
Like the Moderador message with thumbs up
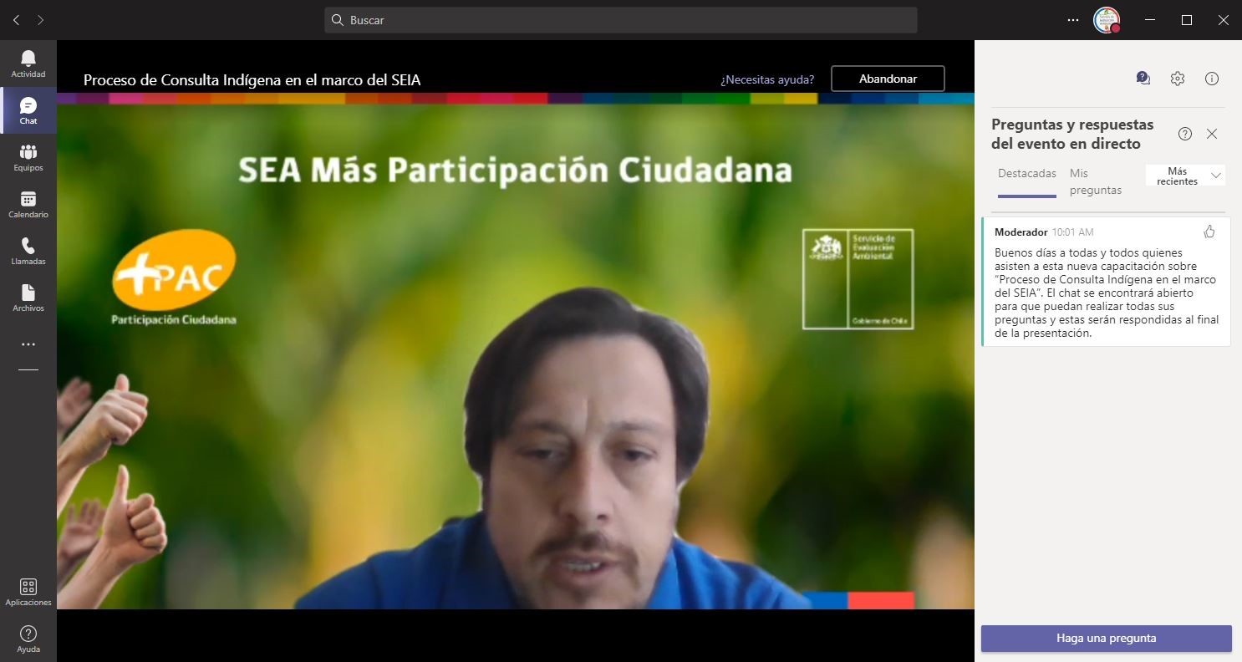(x=1209, y=232)
